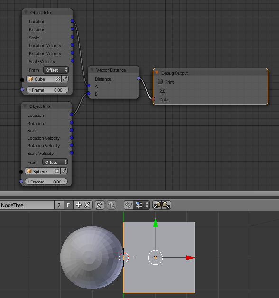This screenshot has width=279, height=298.
Task: Toggle the fake user F button
Action: (68, 205)
